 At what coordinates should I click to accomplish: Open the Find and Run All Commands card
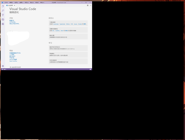tap(68, 48)
